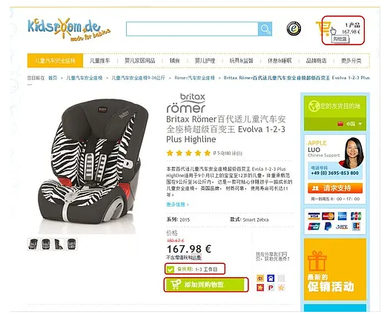Select the 儿童汽车安全座椅 tab
This screenshot has width=387, height=315.
pyautogui.click(x=55, y=61)
